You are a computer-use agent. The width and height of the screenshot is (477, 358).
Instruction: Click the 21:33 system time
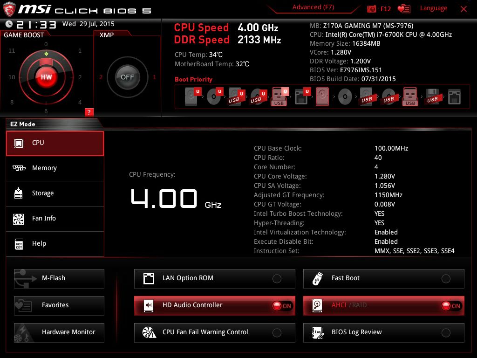(x=36, y=24)
